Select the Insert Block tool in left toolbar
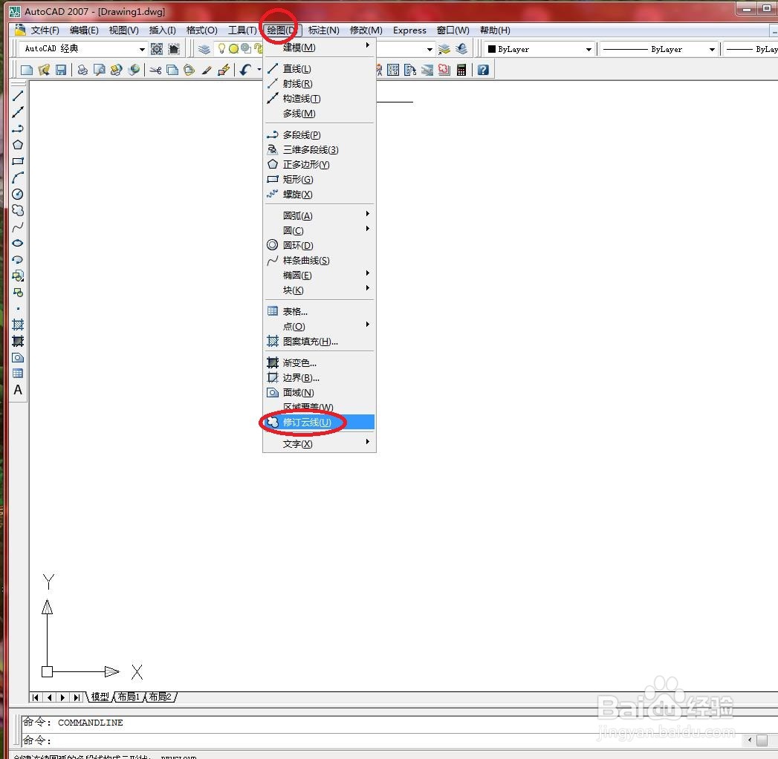The image size is (778, 759). click(x=18, y=276)
